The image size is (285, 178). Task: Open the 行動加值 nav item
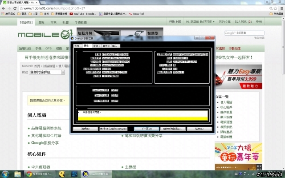(235, 49)
